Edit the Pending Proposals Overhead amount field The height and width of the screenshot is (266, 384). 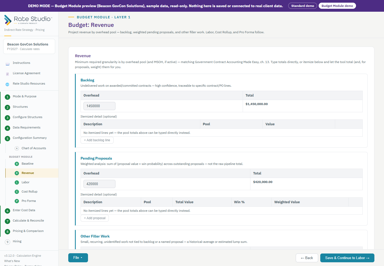[99, 184]
